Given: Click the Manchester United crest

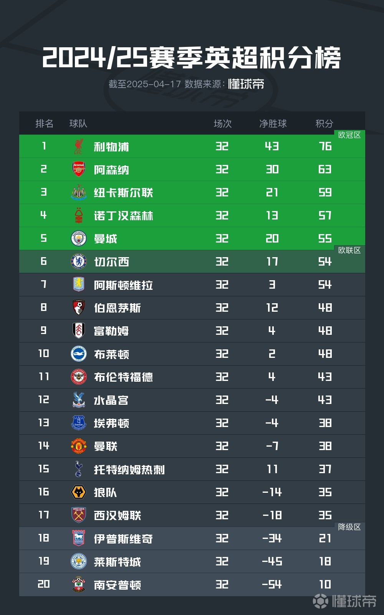Looking at the screenshot, I should coord(79,446).
